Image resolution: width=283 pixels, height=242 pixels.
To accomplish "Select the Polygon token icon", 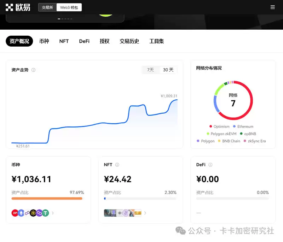I will pos(39,213).
